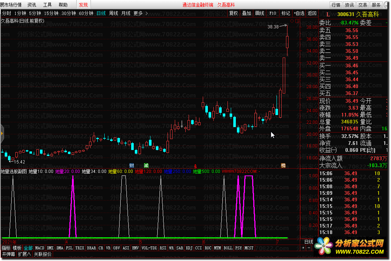Open the 资讯 menu in the menu bar
Viewport: 391px width, 261px height.
[x=32, y=5]
